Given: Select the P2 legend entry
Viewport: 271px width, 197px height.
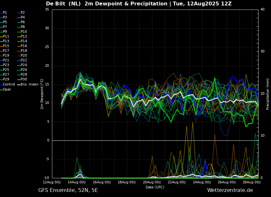Looking at the screenshot, I should point(23,13).
